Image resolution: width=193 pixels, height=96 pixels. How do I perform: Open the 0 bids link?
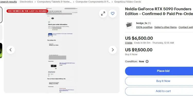coord(129,43)
